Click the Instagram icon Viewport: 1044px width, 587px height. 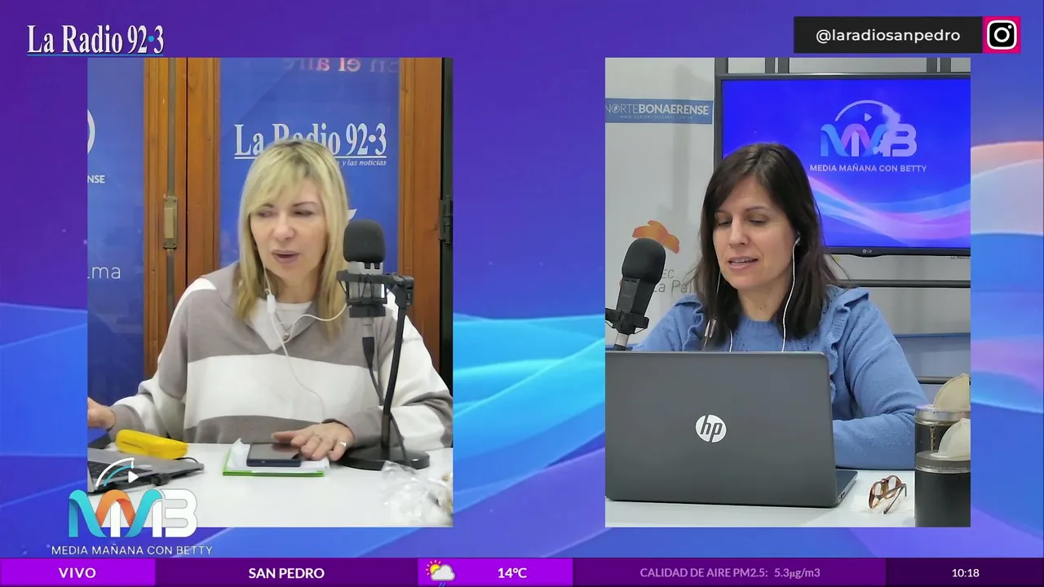(x=1002, y=35)
